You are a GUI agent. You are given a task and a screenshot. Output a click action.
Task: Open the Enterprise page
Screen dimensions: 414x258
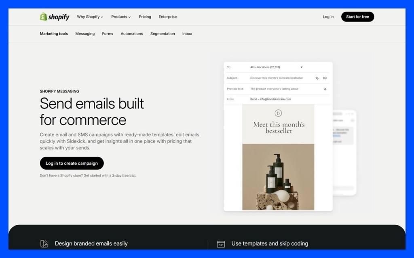(168, 17)
